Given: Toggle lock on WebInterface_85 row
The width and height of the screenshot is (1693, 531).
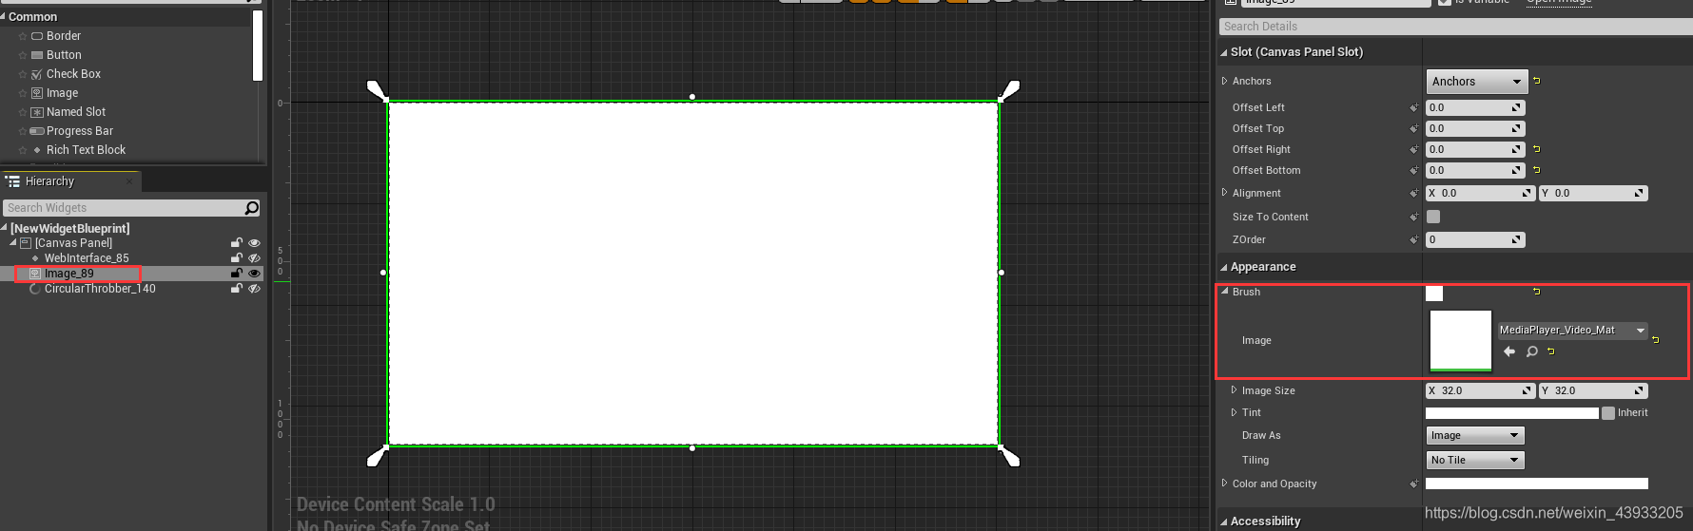Looking at the screenshot, I should click(x=237, y=258).
